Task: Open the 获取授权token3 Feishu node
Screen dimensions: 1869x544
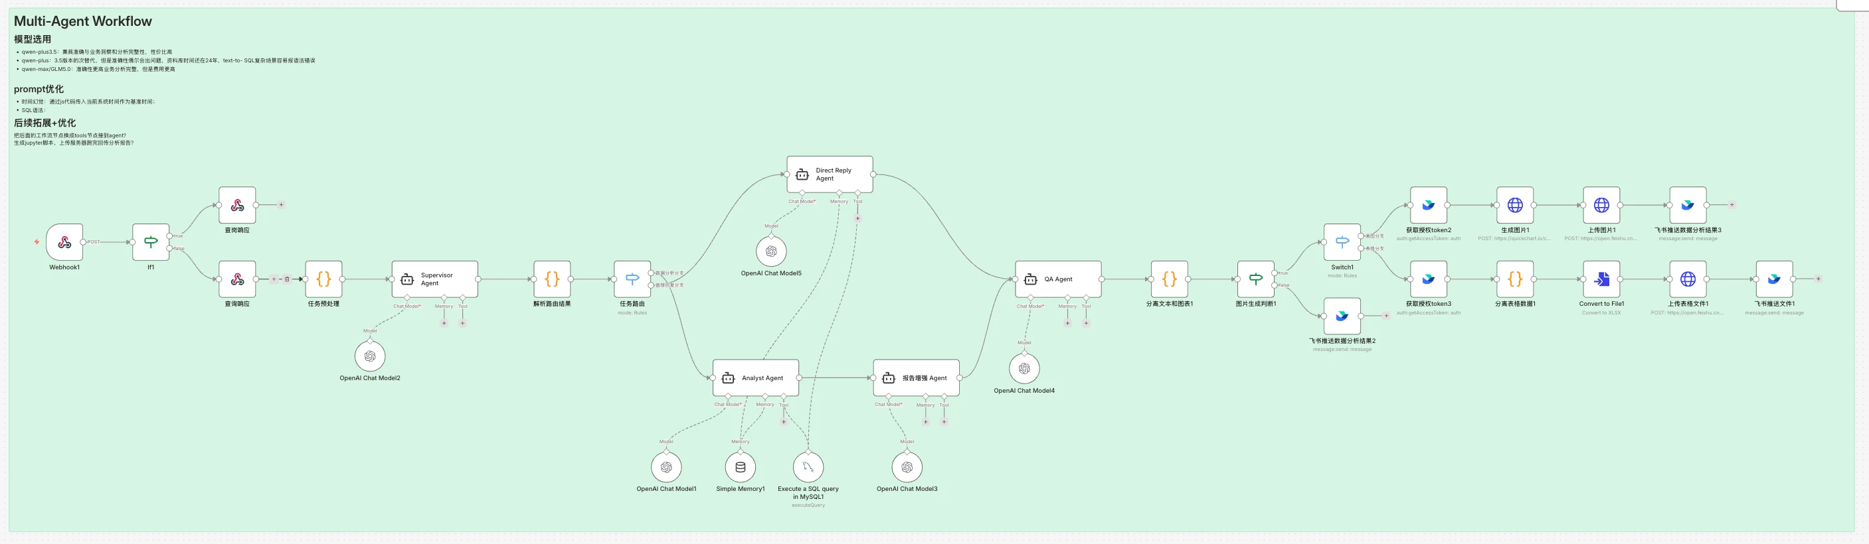Action: [1429, 279]
